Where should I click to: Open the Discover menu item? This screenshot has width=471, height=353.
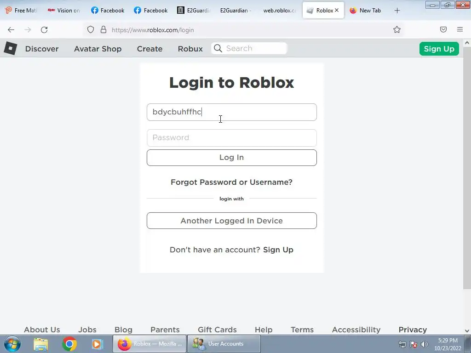coord(42,49)
